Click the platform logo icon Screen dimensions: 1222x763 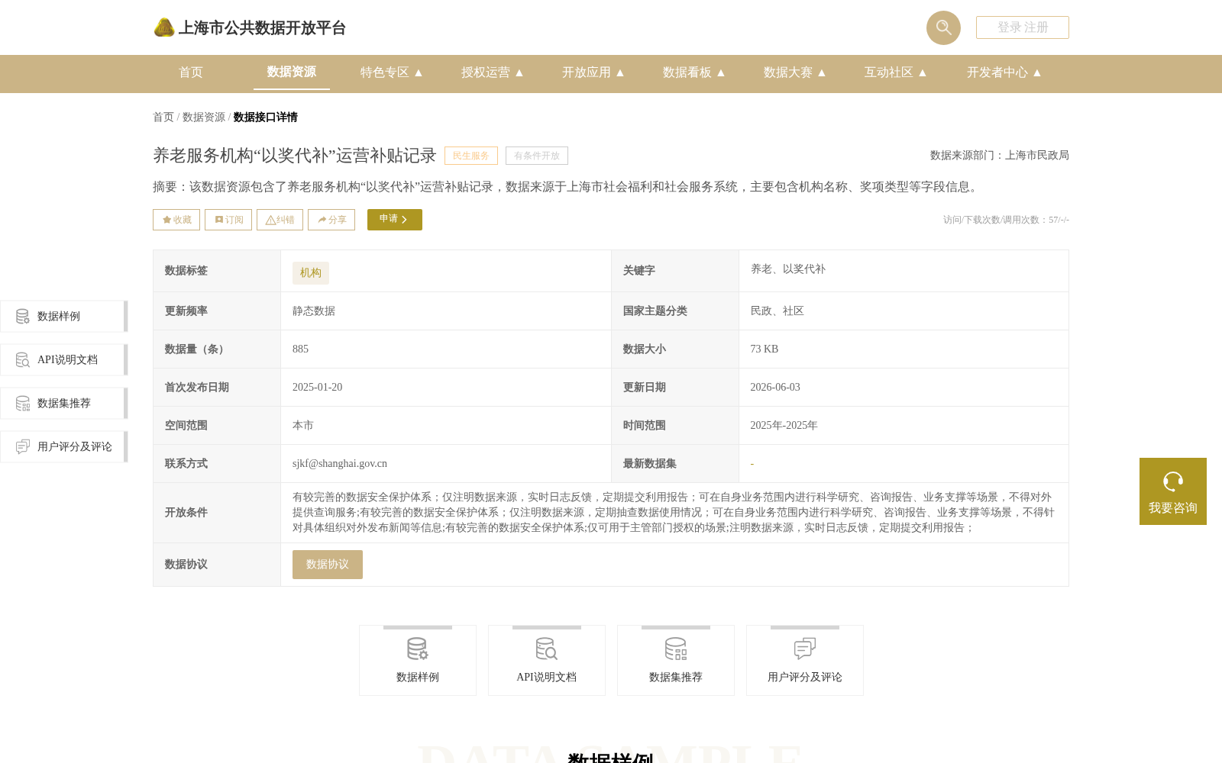pyautogui.click(x=163, y=27)
